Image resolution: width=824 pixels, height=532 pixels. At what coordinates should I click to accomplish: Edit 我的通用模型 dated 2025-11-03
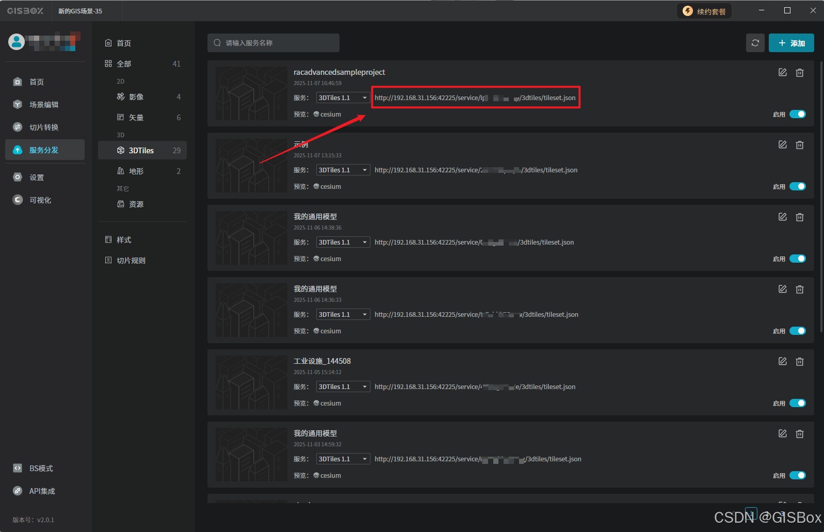click(783, 433)
